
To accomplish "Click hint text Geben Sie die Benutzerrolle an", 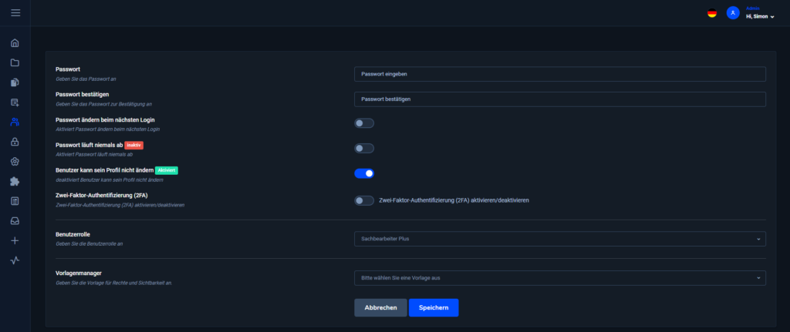I will pyautogui.click(x=89, y=243).
